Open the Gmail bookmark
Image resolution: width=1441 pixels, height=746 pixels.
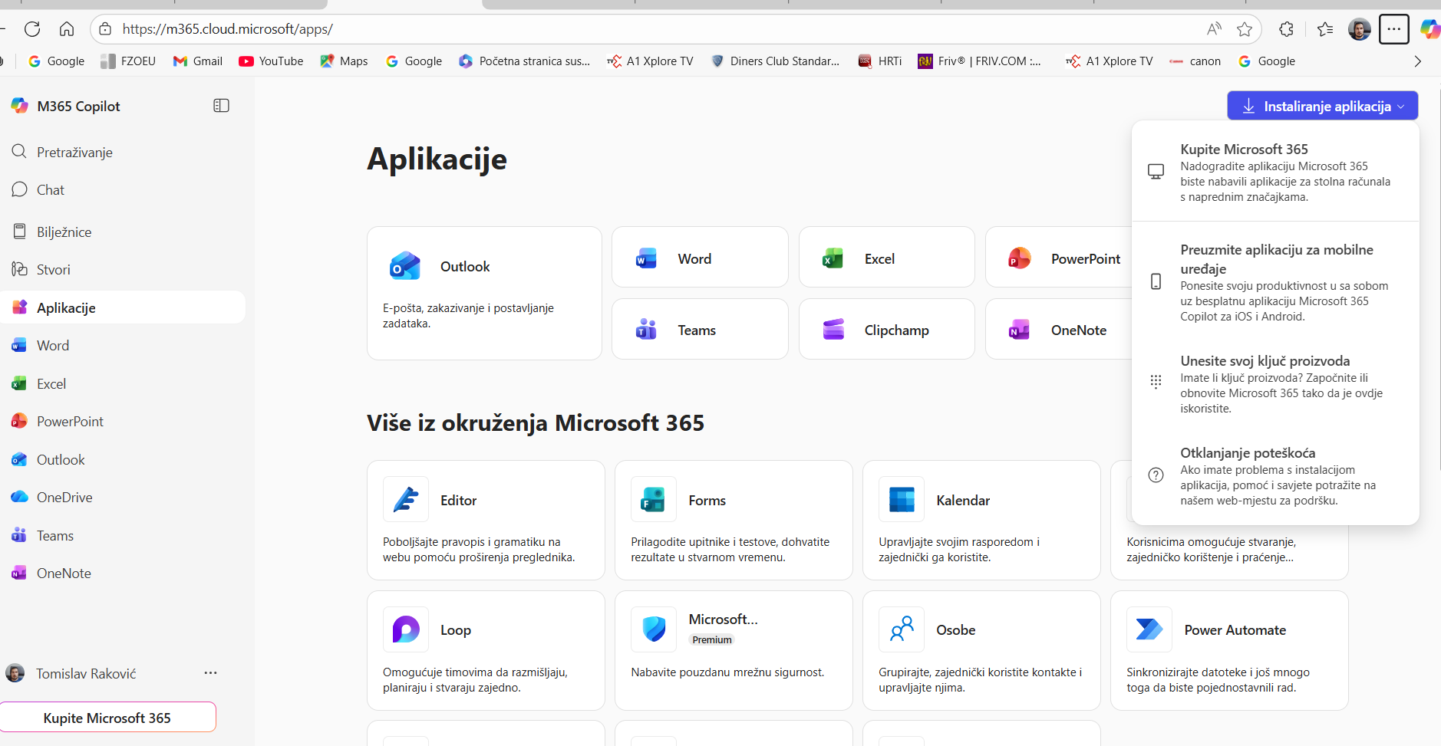(x=198, y=61)
